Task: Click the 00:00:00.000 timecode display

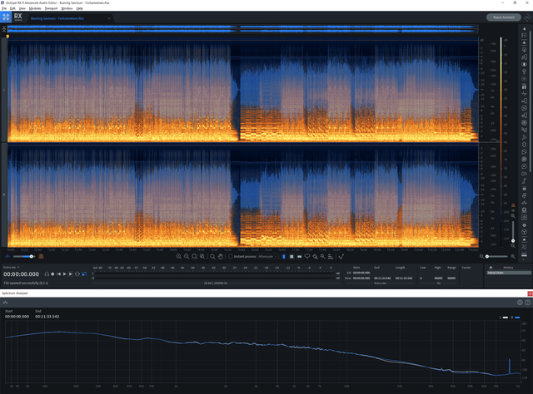Action: coord(22,274)
